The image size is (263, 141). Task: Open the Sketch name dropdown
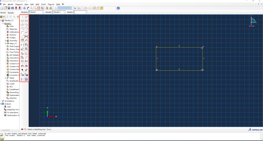pos(80,12)
